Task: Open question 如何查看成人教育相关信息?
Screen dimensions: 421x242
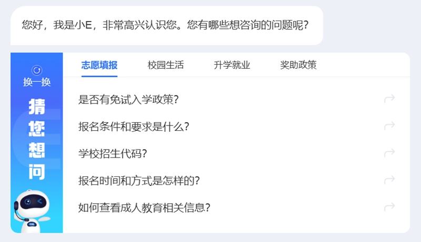Action: point(144,208)
